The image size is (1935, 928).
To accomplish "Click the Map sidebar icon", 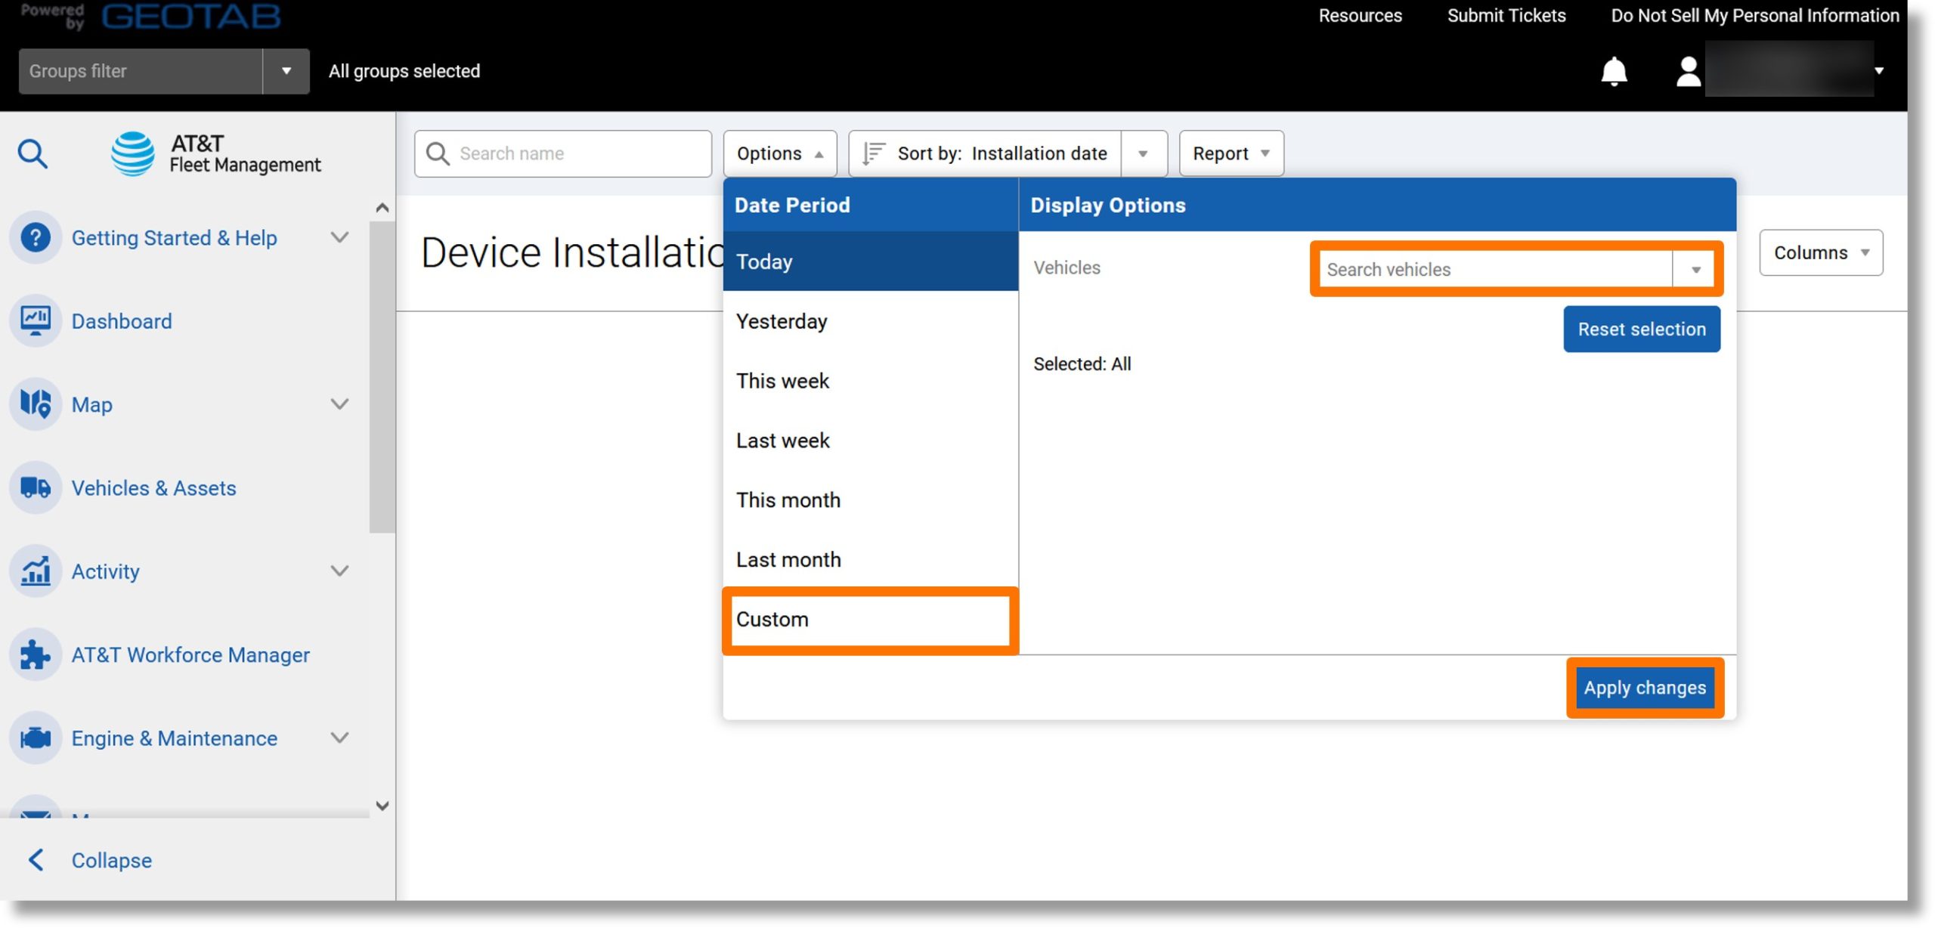I will 36,404.
